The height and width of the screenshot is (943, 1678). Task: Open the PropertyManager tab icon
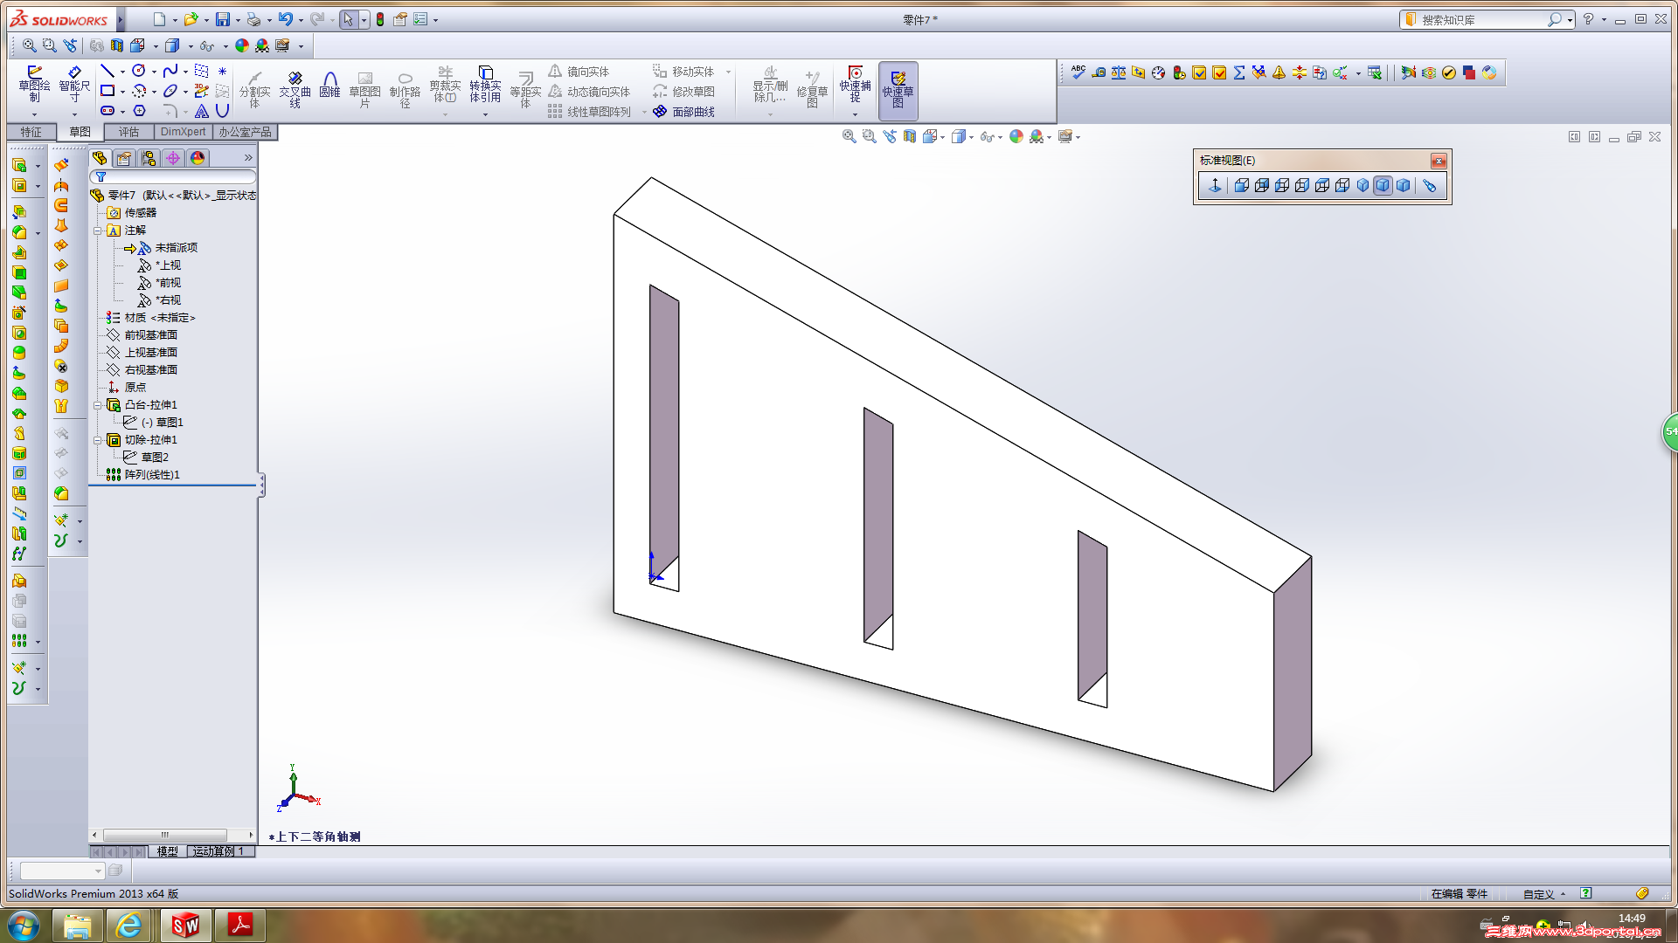(123, 158)
